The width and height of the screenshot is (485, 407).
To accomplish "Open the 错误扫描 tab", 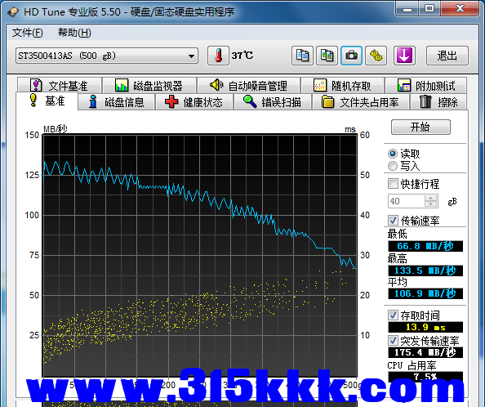I will pyautogui.click(x=273, y=102).
